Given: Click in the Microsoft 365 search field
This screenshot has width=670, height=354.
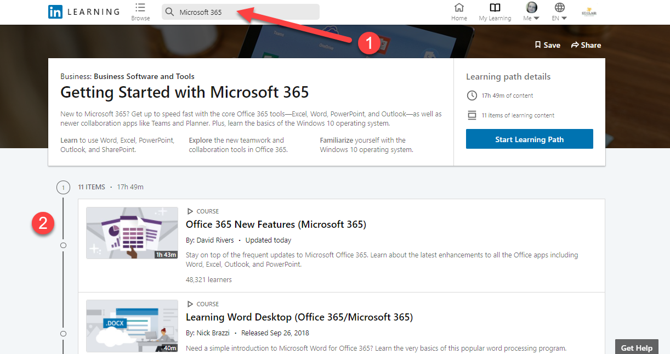Looking at the screenshot, I should 247,12.
